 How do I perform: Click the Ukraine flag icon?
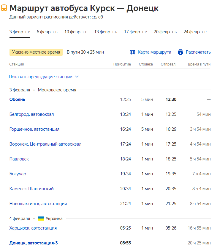41,219
